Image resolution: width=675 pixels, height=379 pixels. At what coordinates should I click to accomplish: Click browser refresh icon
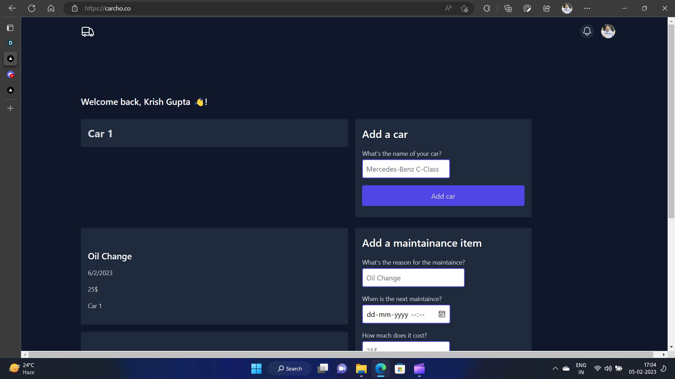point(32,8)
